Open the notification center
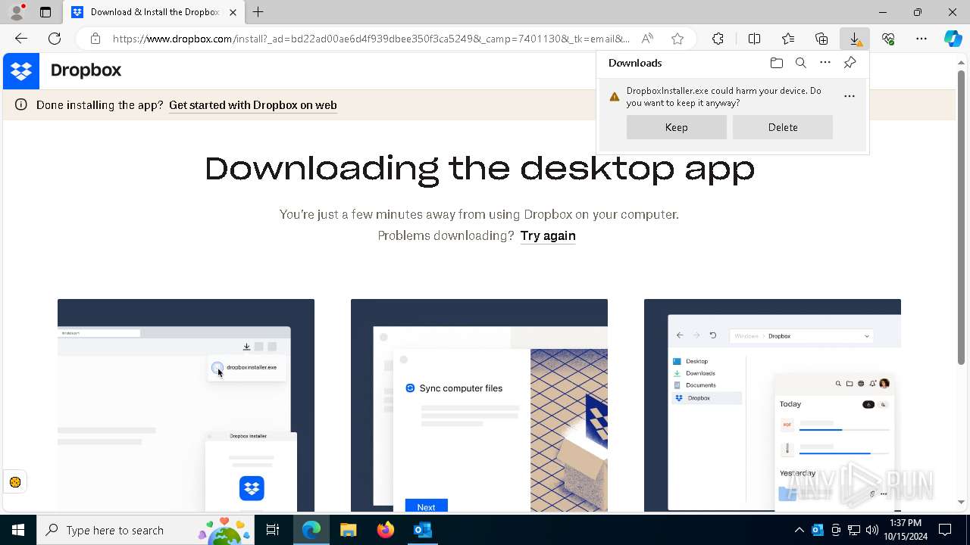This screenshot has width=970, height=545. coord(945,530)
